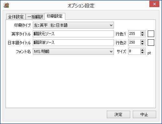This screenshot has height=124, width=162.
Task: Decrease 行色2 value with down arrow
Action: coord(142,44)
